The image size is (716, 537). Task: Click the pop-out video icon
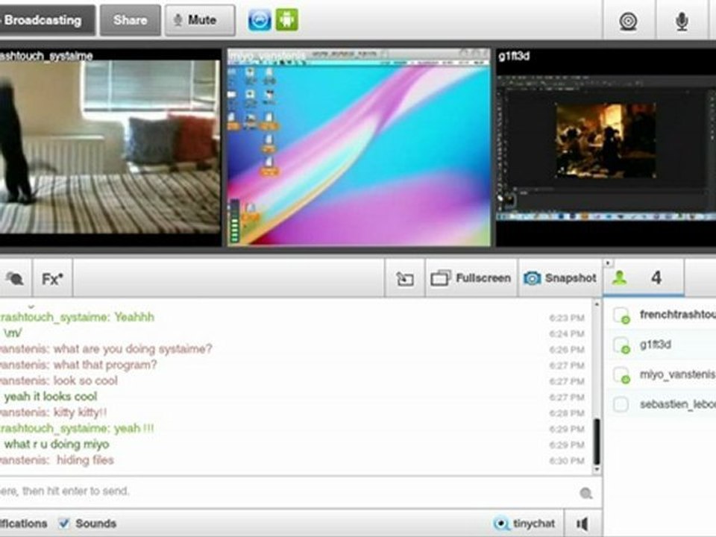tap(404, 278)
